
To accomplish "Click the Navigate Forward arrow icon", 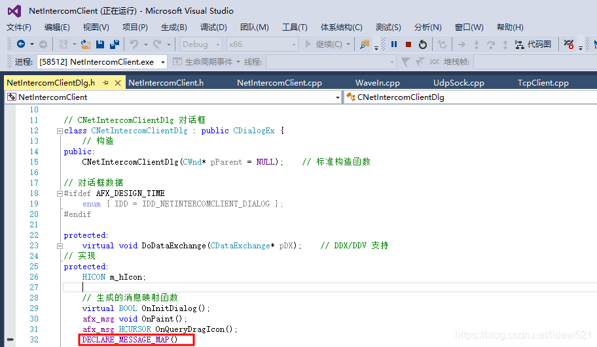I will point(43,44).
